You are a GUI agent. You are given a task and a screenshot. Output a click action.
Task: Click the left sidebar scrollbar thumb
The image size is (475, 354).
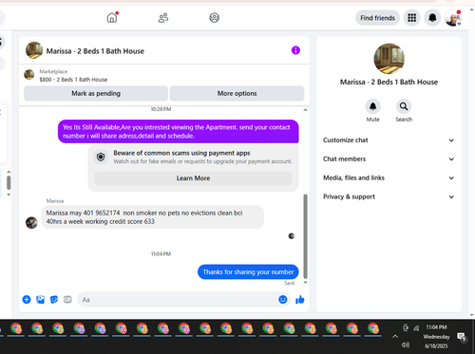[x=9, y=182]
